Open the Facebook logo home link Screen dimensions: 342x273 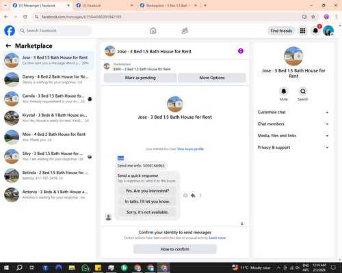(10, 31)
